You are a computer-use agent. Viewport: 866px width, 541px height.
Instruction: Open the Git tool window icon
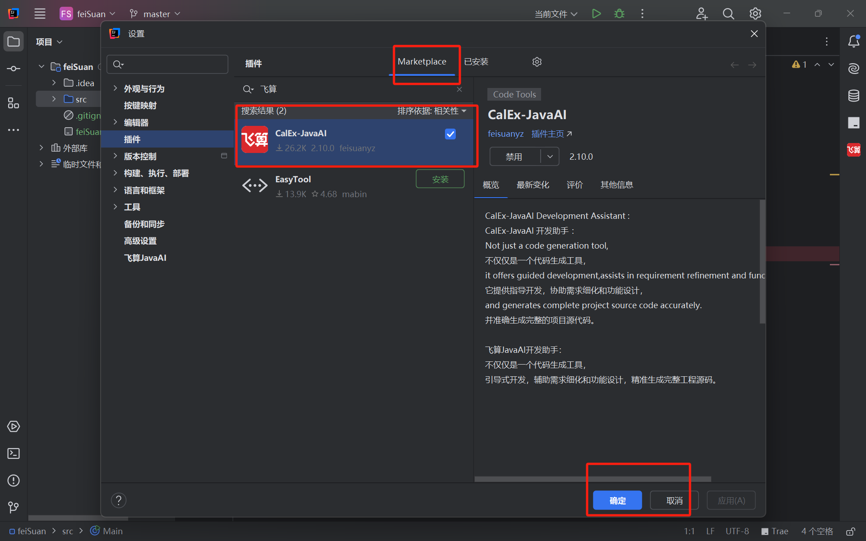coord(14,507)
